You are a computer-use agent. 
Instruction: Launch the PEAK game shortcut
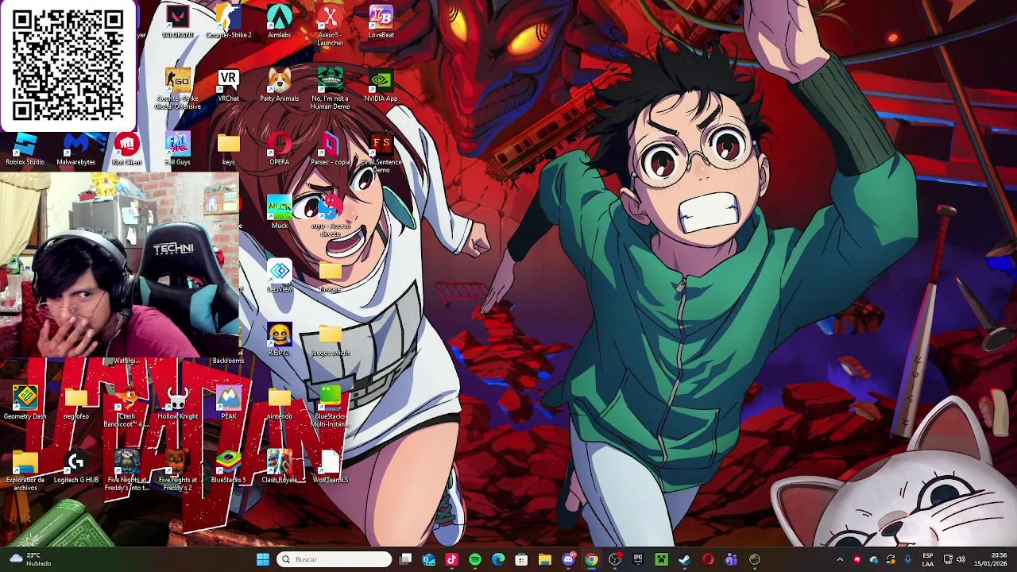tap(228, 403)
